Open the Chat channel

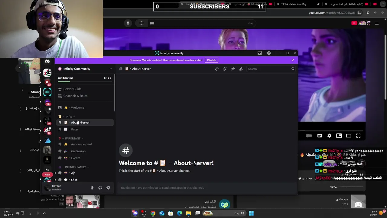tap(85, 180)
